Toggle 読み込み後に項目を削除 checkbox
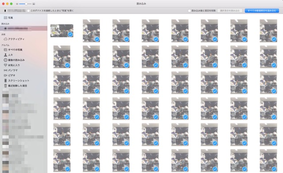This screenshot has height=173, width=283. [x=189, y=11]
